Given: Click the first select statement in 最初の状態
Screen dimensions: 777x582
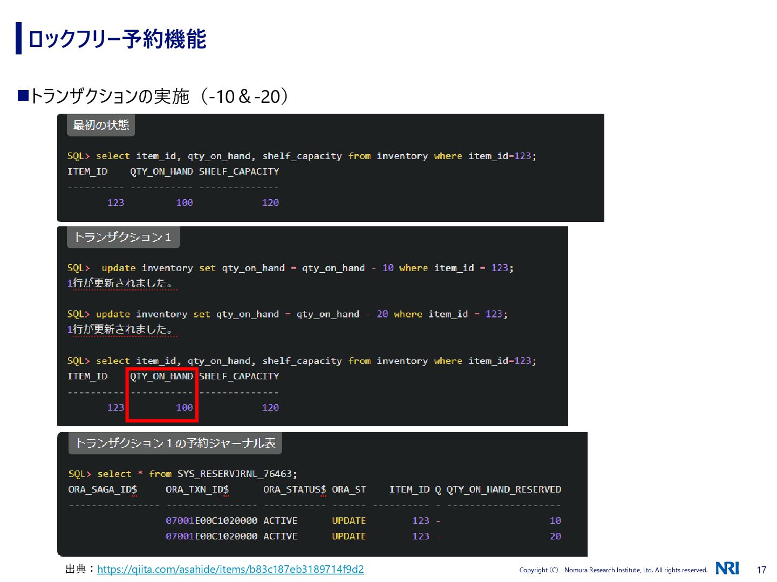Looking at the screenshot, I should [302, 156].
